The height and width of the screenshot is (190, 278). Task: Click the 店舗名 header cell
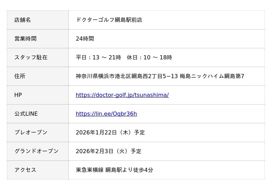tap(23, 20)
